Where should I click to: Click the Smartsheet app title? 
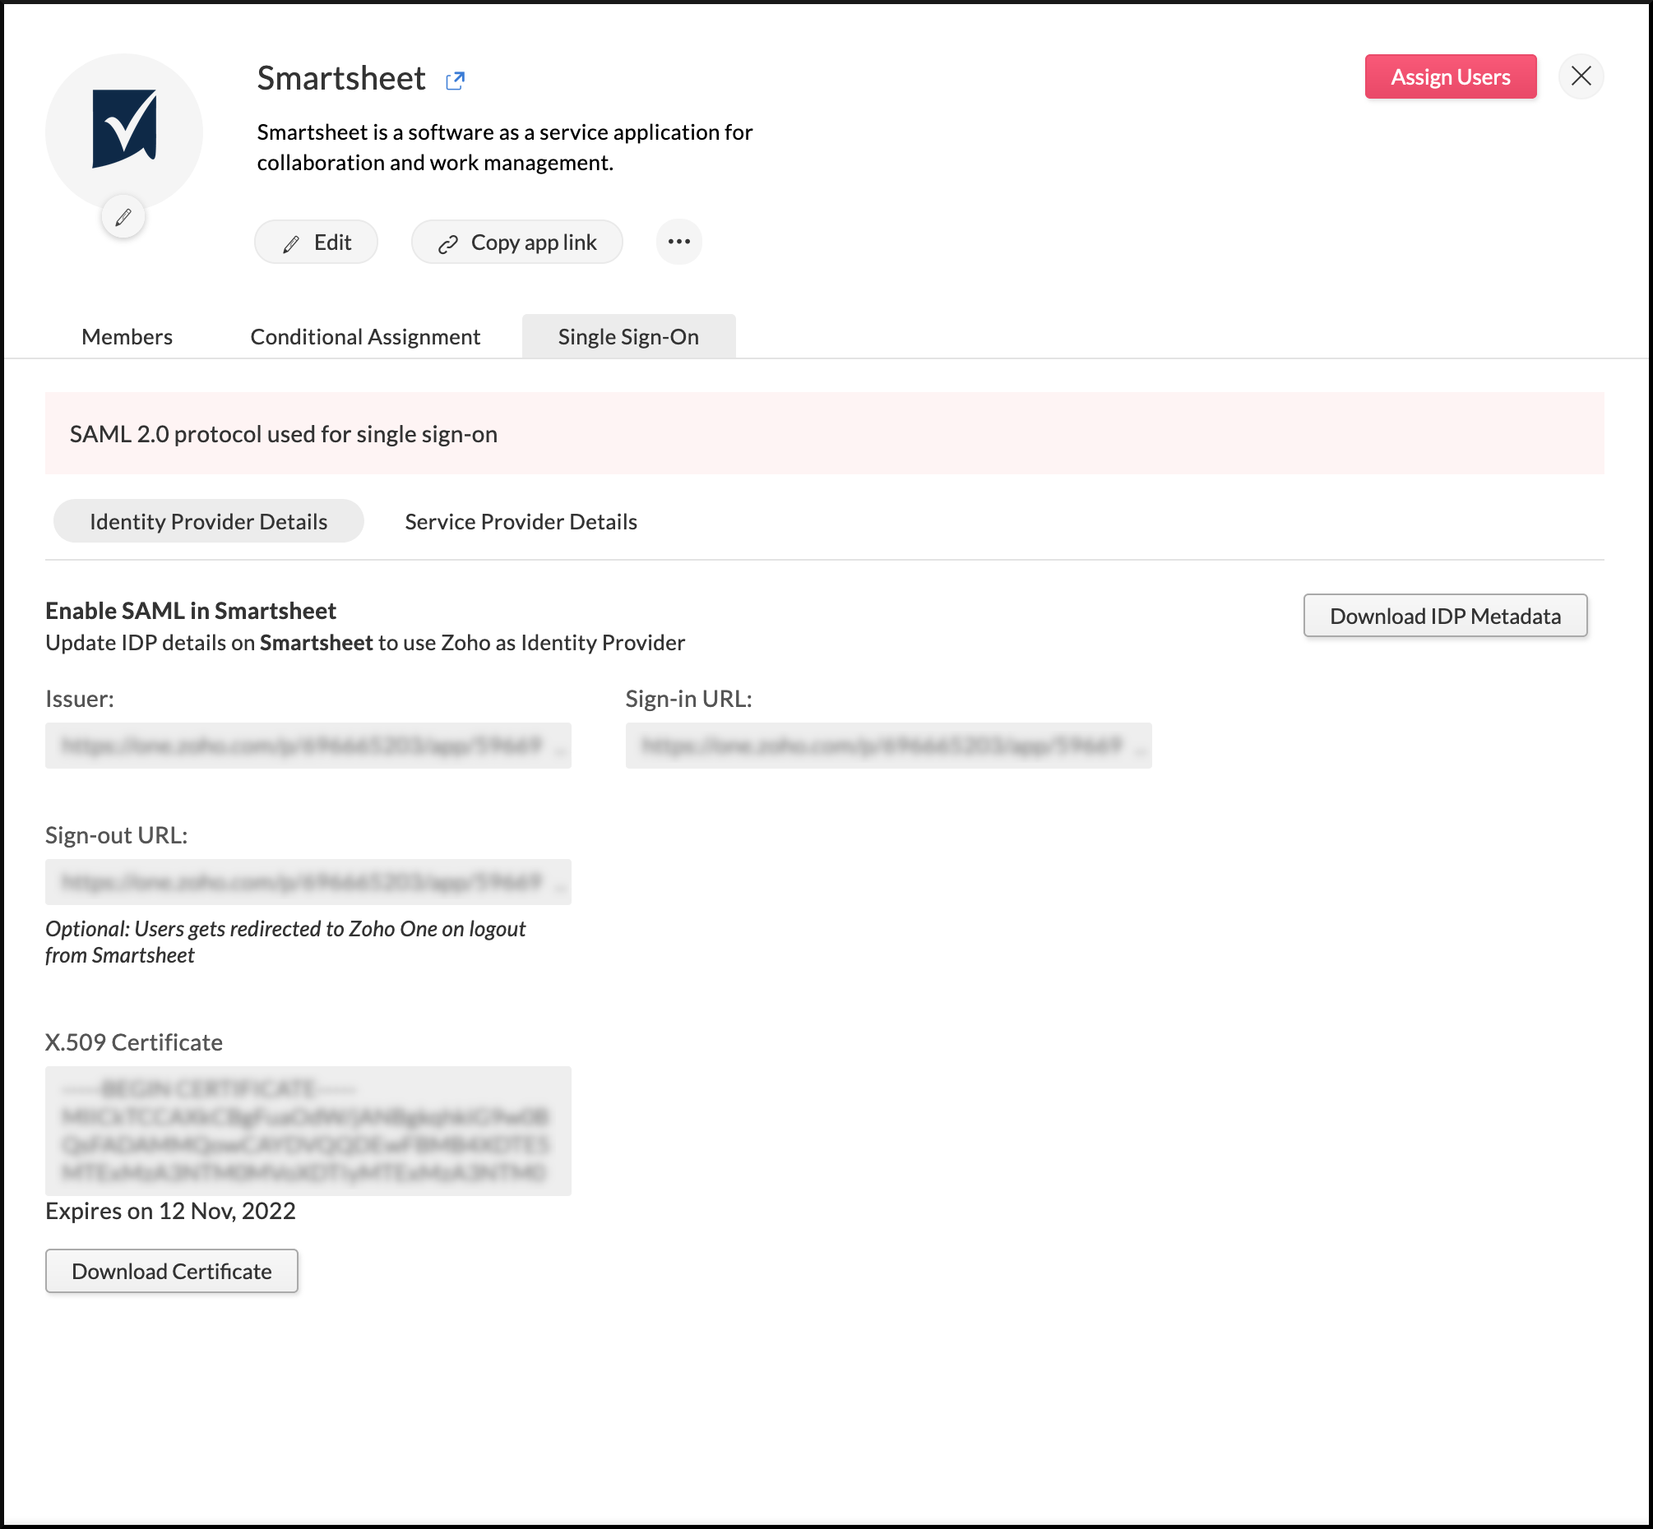point(341,79)
